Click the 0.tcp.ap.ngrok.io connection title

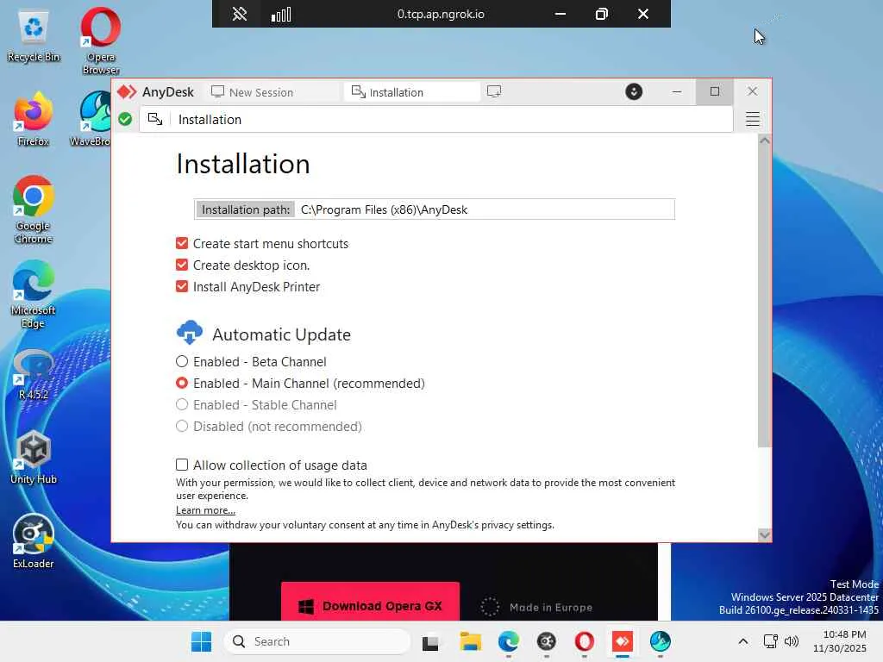(441, 14)
